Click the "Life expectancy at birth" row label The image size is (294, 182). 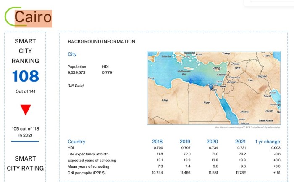88,154
